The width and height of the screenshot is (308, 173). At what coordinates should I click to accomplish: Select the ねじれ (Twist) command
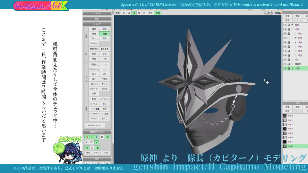(105, 70)
